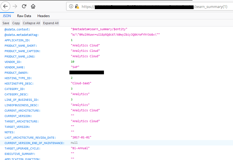
Task: Select the HOSTINGTYPE_DESC key
Action: coord(19,83)
